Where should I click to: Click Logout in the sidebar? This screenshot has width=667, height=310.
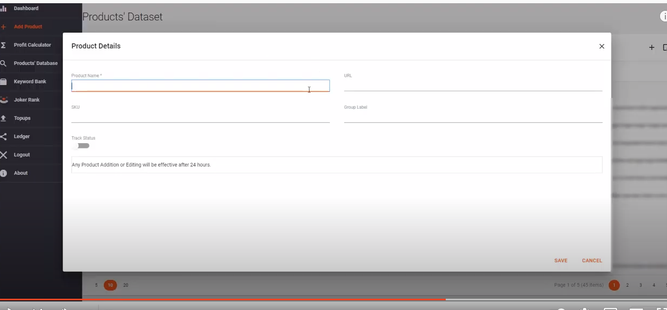[22, 155]
